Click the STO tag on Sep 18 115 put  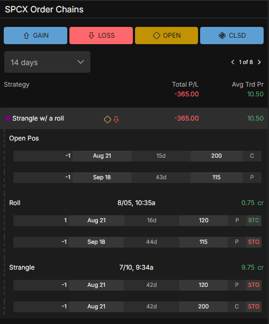point(254,242)
